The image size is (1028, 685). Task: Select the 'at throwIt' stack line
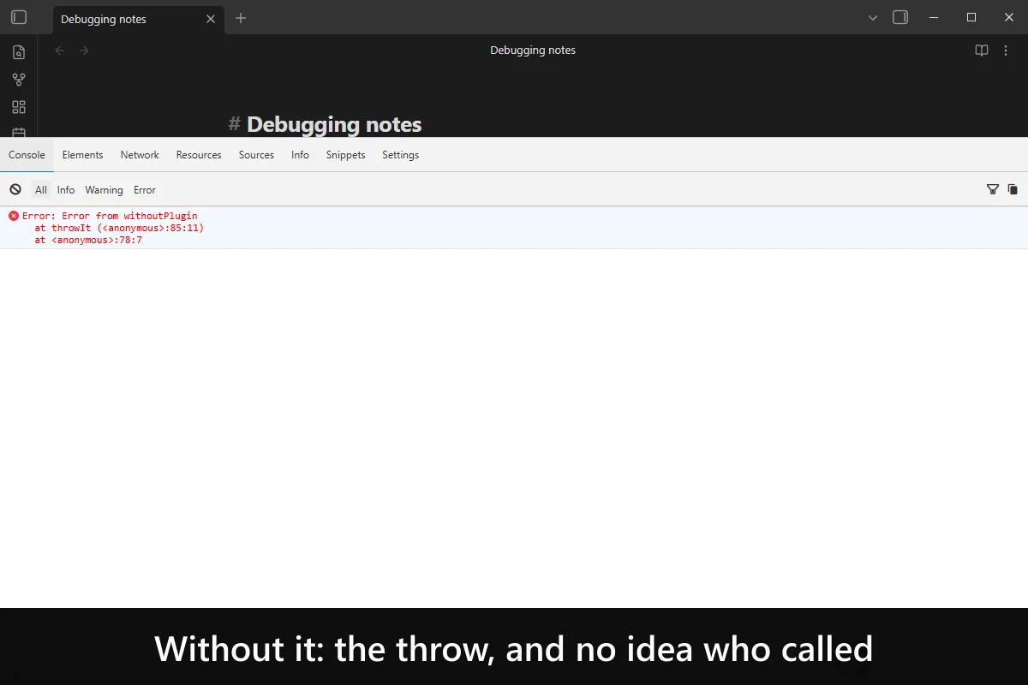[119, 228]
